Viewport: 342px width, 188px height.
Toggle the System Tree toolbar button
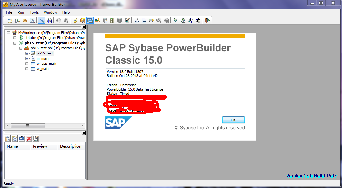[x=42, y=20]
